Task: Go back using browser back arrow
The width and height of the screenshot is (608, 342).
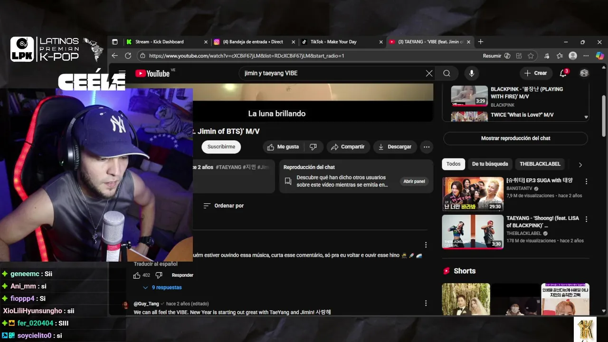Action: pyautogui.click(x=115, y=56)
